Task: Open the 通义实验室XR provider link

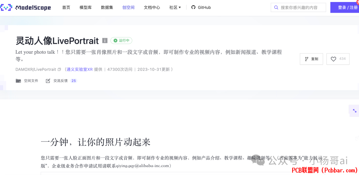Action: coord(79,69)
